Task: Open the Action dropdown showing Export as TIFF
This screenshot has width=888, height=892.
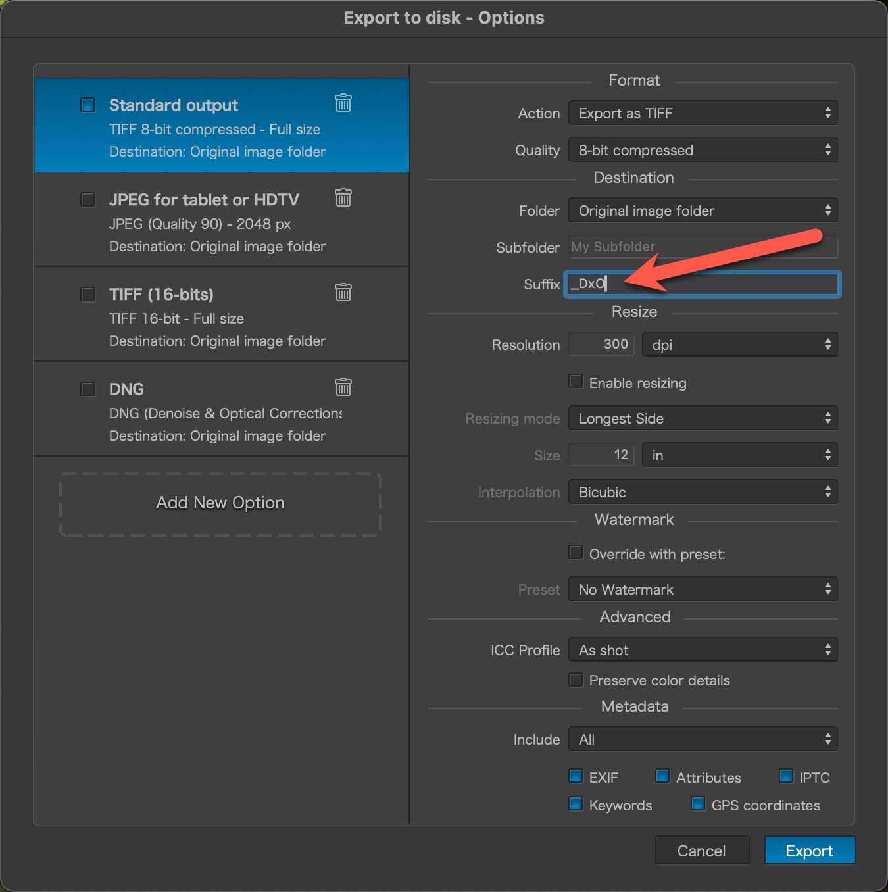Action: tap(703, 113)
